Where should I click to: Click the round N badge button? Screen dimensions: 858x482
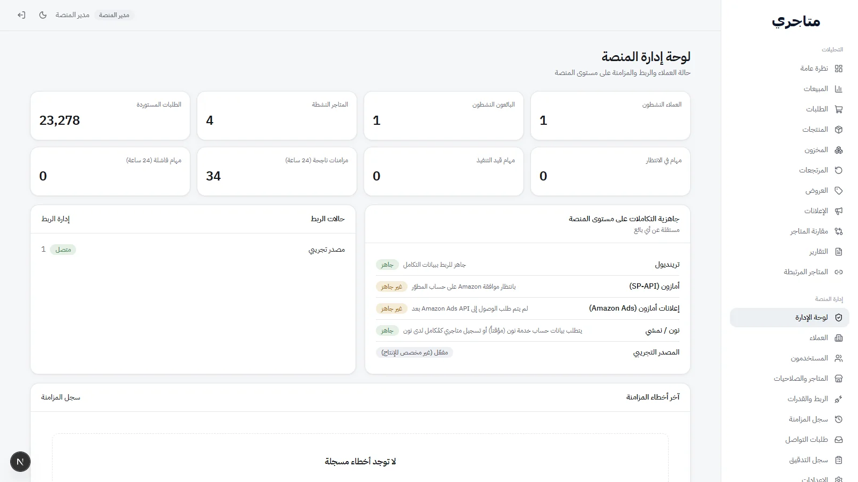click(x=20, y=462)
